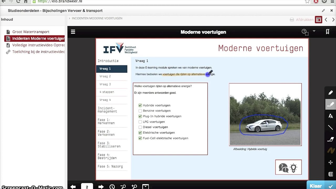Check the LPG voertuigen checkbox
This screenshot has width=336, height=189.
[x=140, y=122]
